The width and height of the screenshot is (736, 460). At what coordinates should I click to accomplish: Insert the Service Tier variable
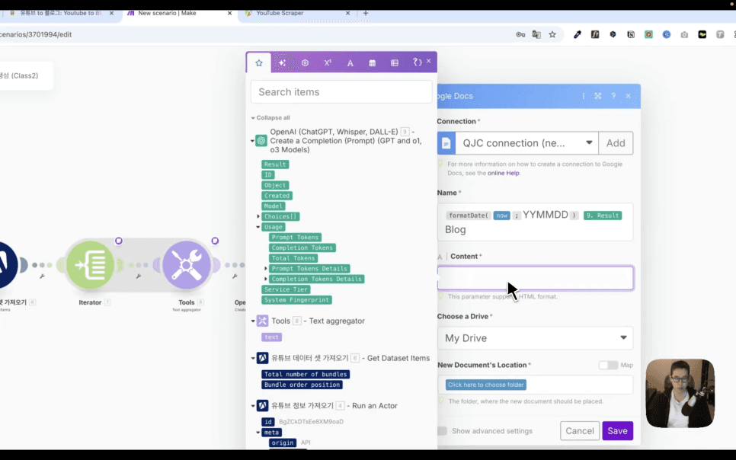point(286,289)
